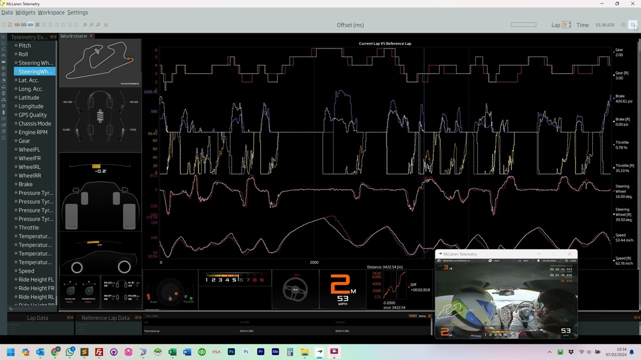The image size is (641, 360).
Task: Click the onboard video in the McLaren Telemetry popup
Action: tap(506, 298)
